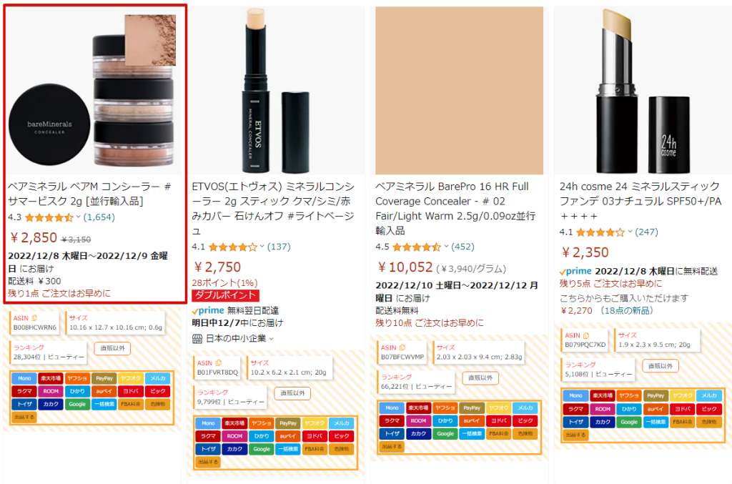Copy ASIN B079PQC7KD via its copy icon
Screen dimensions: 732x484
tap(586, 335)
